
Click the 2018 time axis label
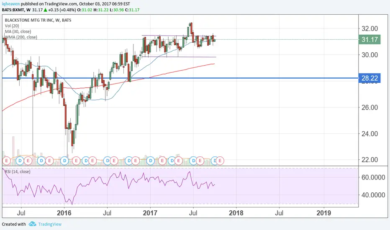click(236, 213)
